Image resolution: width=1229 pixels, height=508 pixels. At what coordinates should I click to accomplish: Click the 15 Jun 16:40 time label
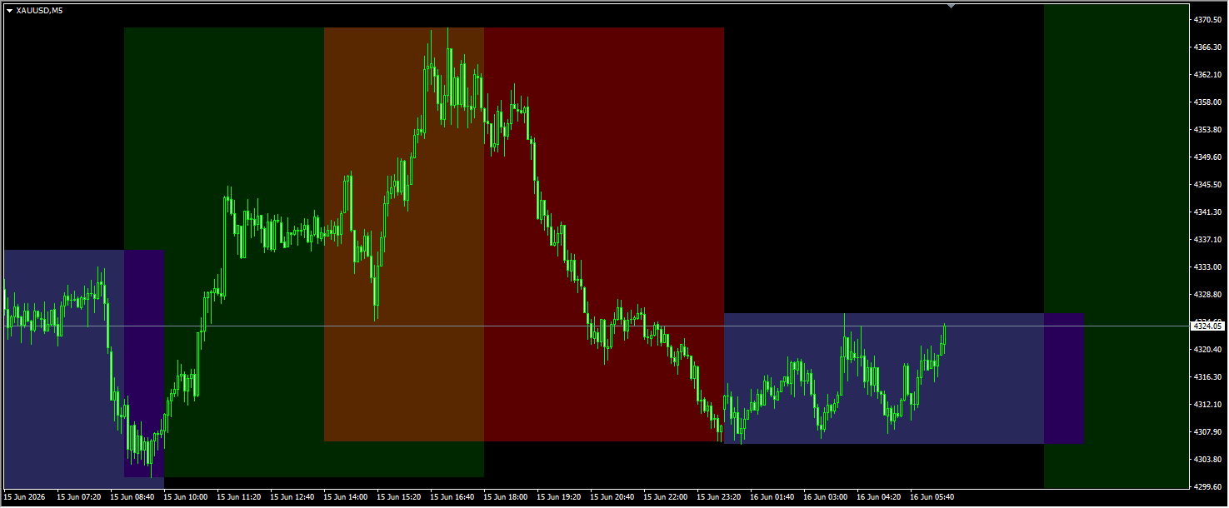tap(452, 497)
